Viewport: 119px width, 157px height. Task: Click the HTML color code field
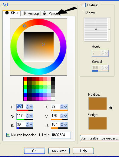point(61,135)
